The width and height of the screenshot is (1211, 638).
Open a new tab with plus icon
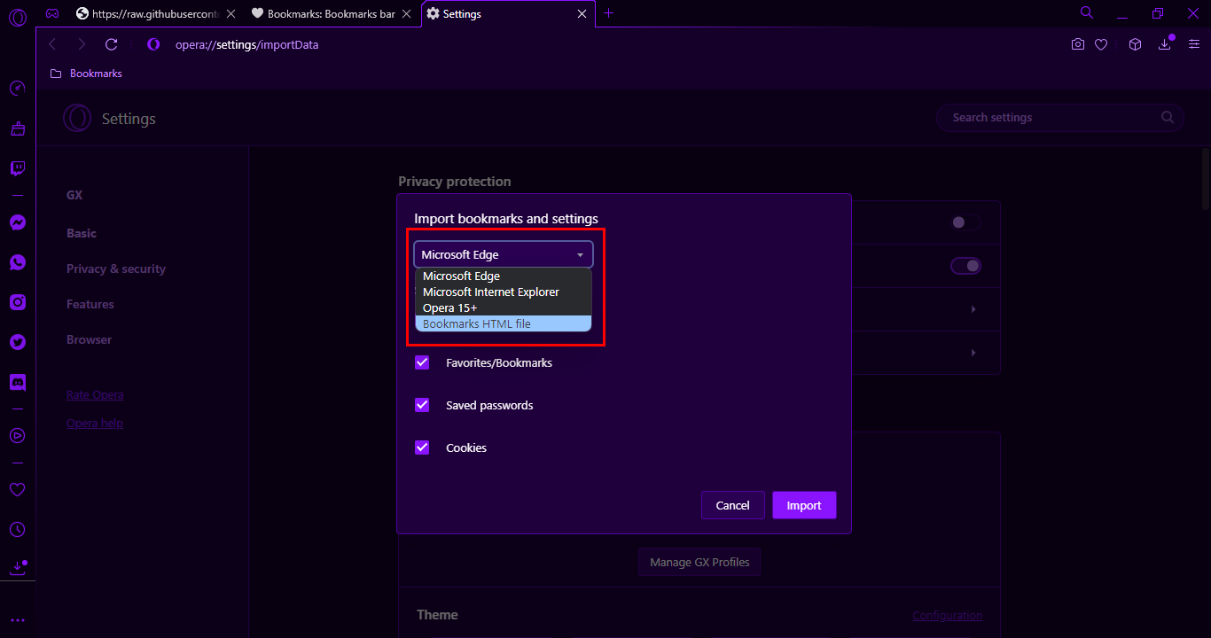[x=608, y=13]
